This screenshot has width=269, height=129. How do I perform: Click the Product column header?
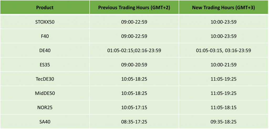pyautogui.click(x=45, y=7)
